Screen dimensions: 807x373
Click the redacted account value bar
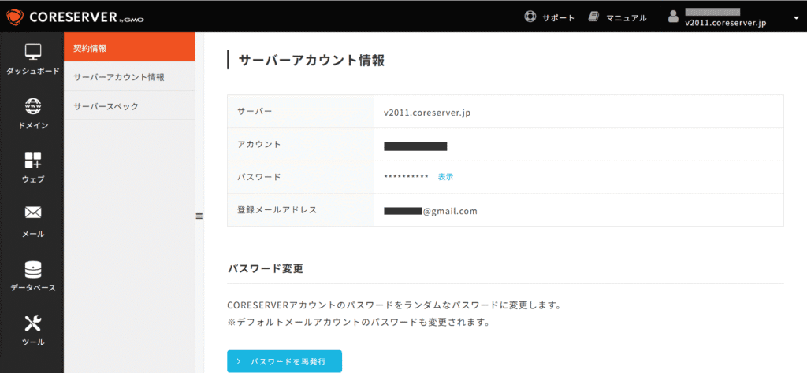tap(415, 146)
